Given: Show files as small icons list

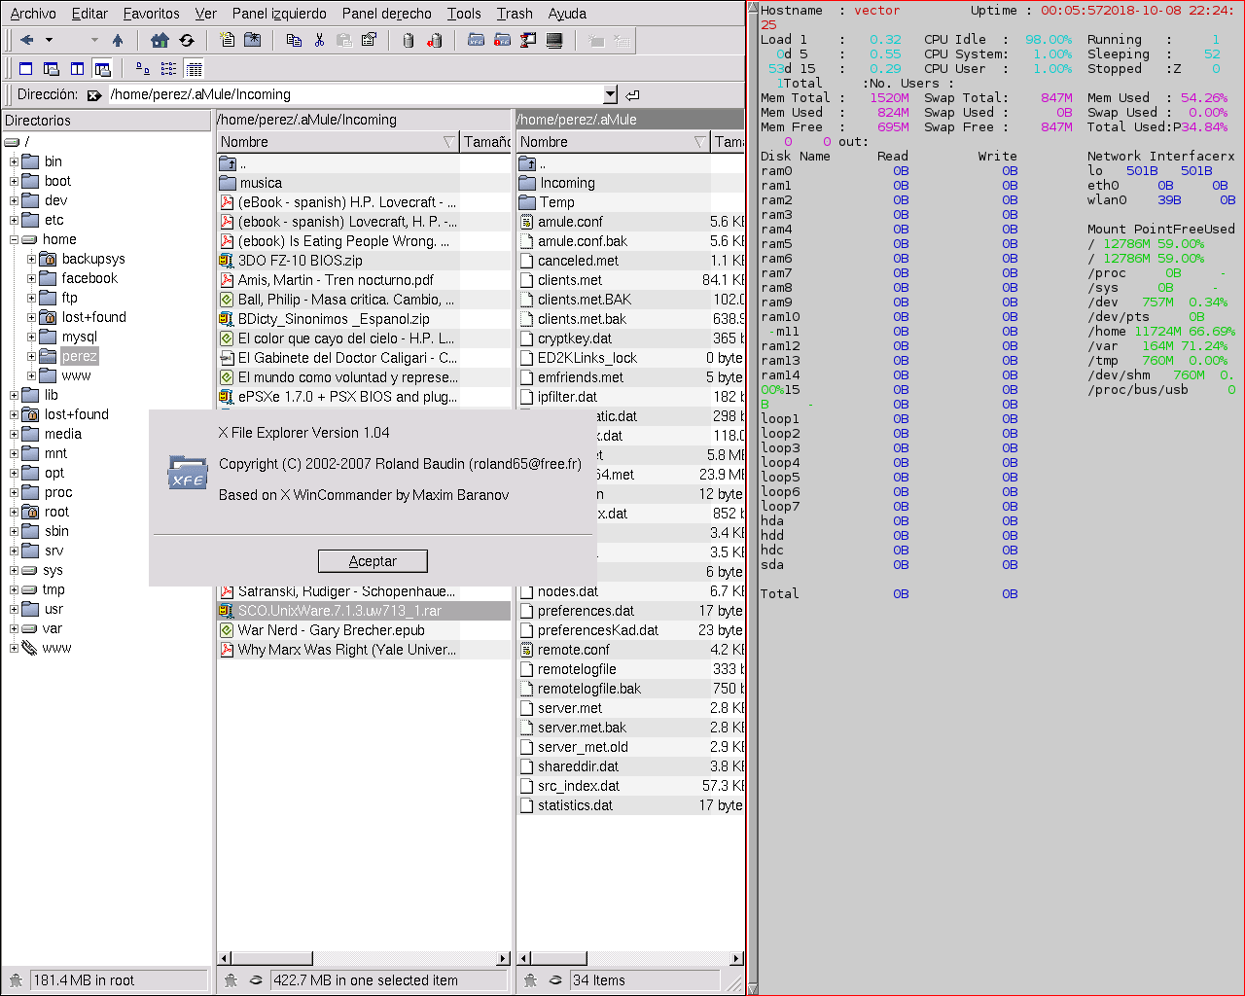Looking at the screenshot, I should click(168, 69).
